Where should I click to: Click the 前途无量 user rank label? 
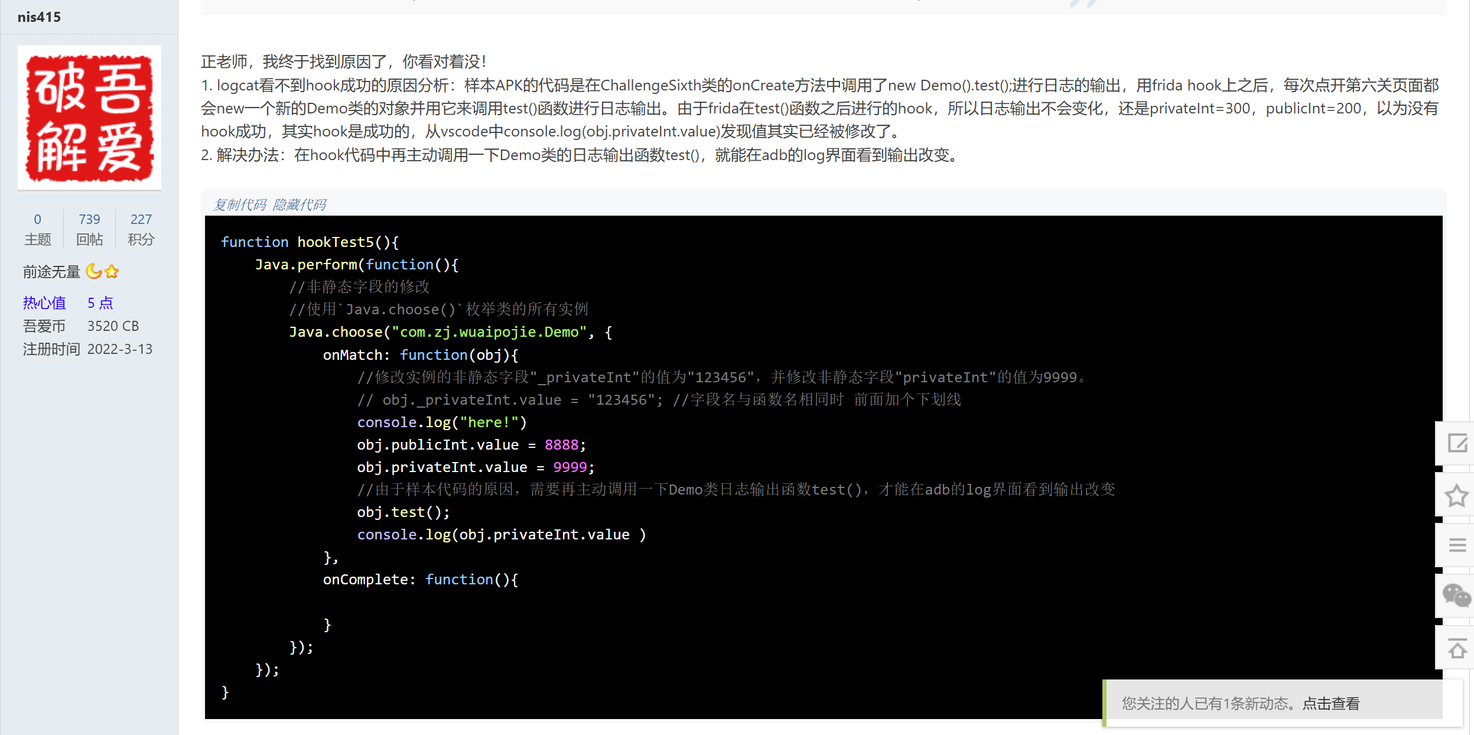tap(51, 272)
